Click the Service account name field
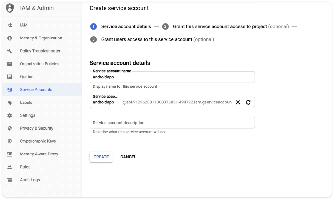Viewport: 334px width, 200px height. (x=172, y=77)
